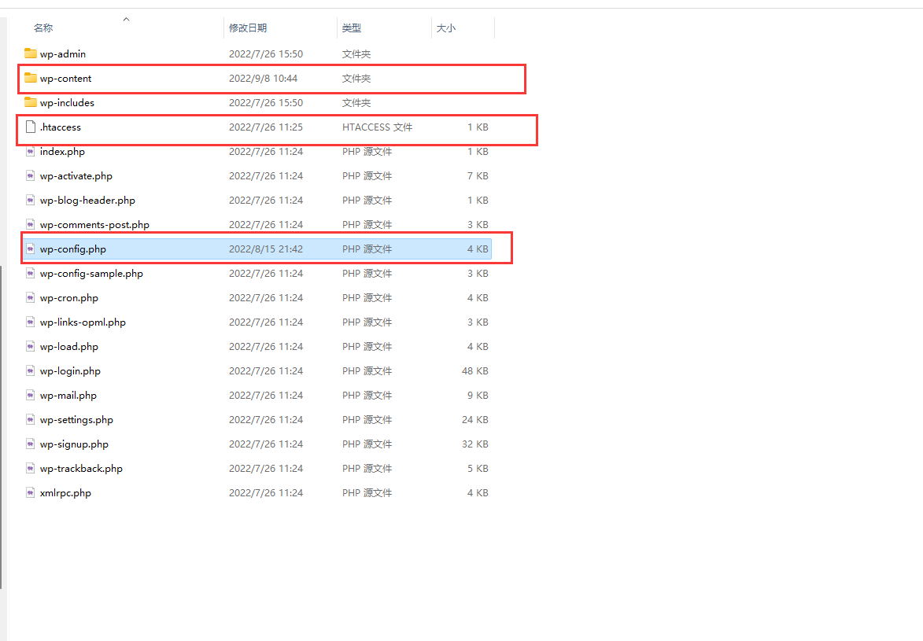The image size is (923, 641).
Task: Click the wp-activate.php file icon
Action: pos(31,175)
